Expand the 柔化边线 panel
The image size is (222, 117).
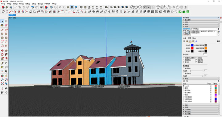(x=201, y=112)
